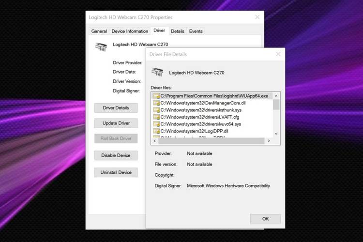
Task: Click the Disable Device button
Action: pyautogui.click(x=116, y=155)
